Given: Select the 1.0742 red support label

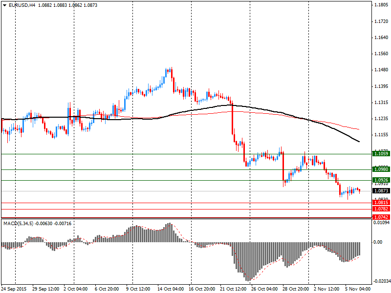Looking at the screenshot, I should pyautogui.click(x=381, y=217).
